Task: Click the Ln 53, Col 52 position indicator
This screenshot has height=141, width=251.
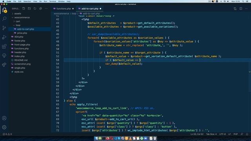Action: [197, 134]
